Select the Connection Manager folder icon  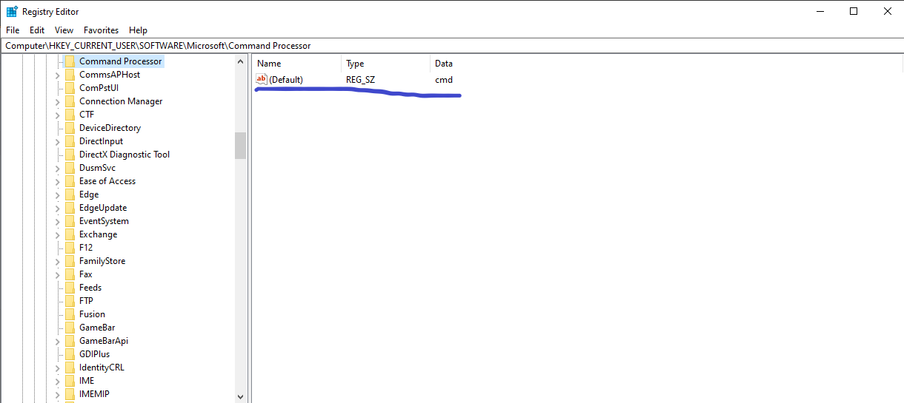pos(70,101)
